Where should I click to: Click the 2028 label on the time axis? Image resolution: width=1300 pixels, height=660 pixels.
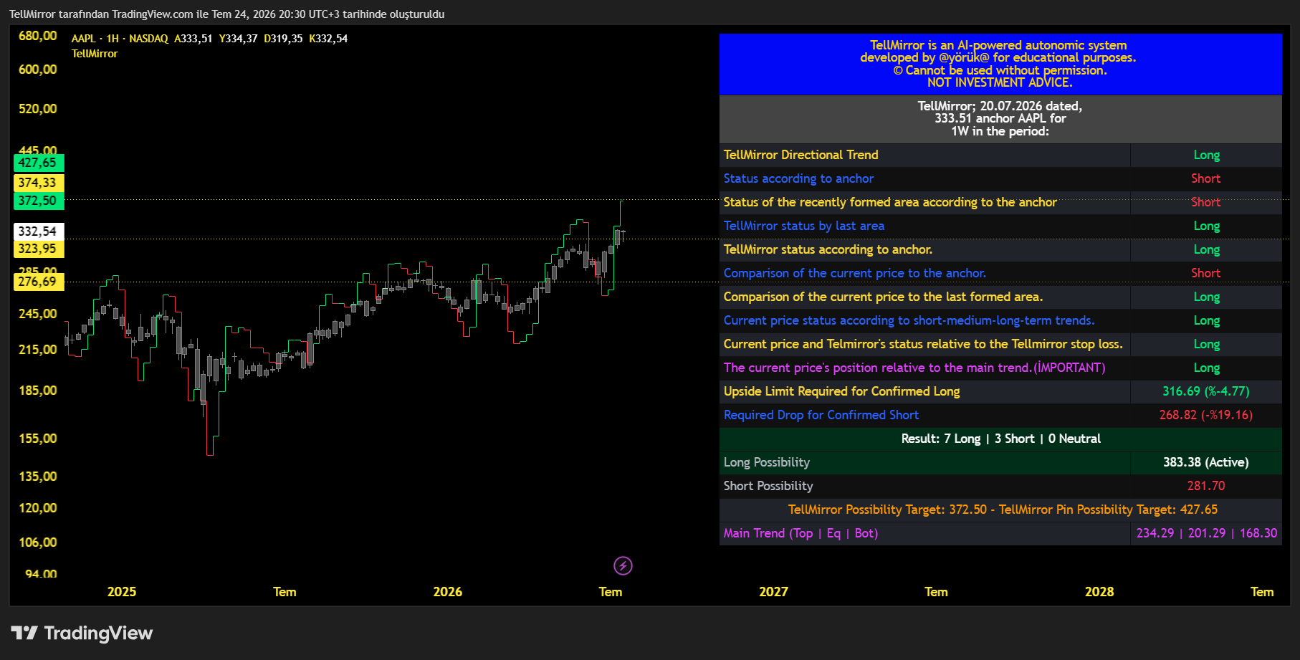coord(1099,592)
